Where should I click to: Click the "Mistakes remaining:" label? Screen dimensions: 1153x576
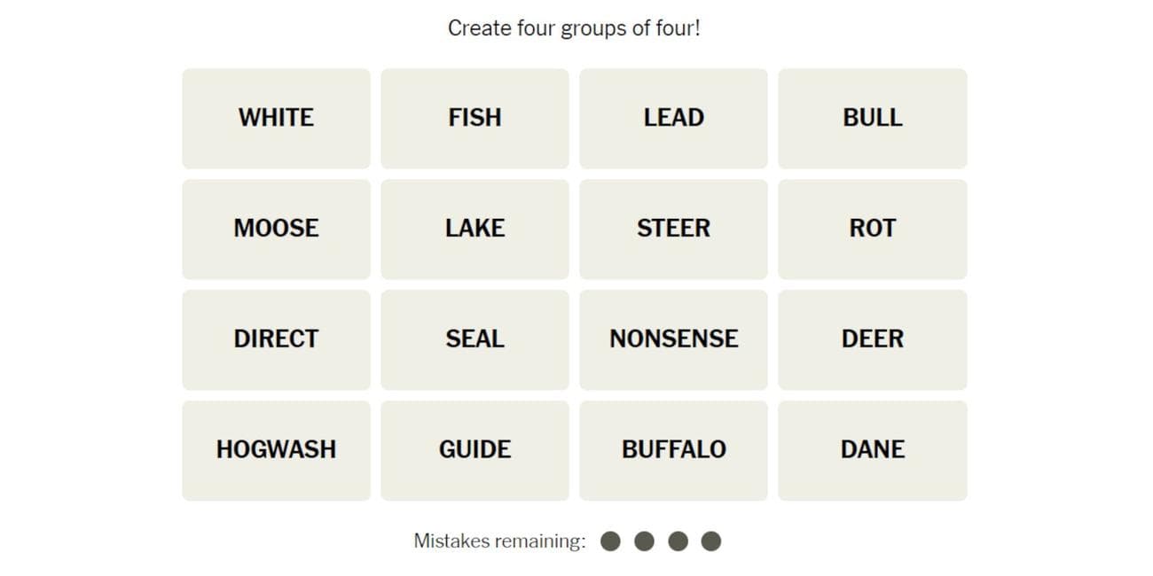coord(499,541)
